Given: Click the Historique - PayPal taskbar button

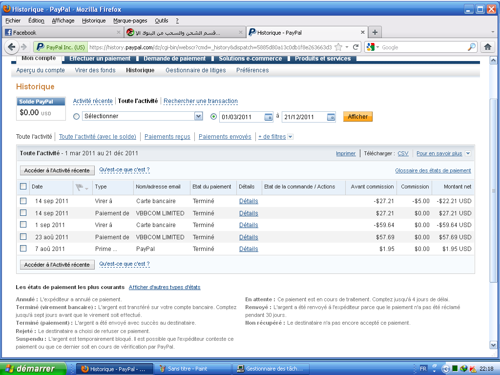Looking at the screenshot, I should (x=114, y=369).
